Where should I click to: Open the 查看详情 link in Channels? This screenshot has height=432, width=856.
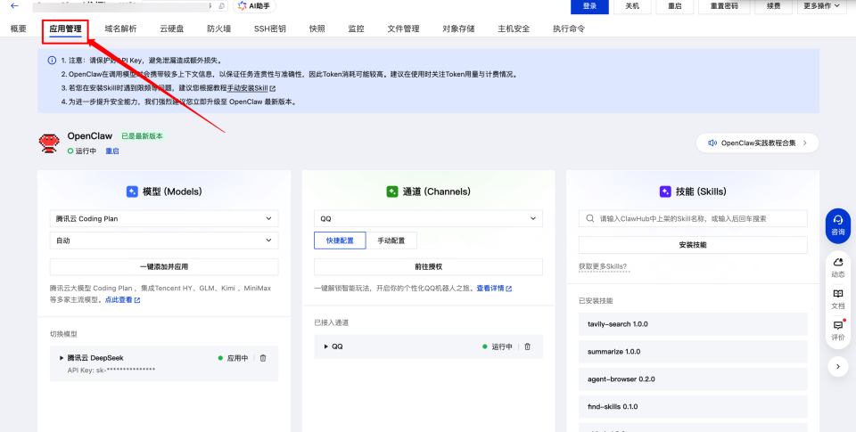click(494, 288)
